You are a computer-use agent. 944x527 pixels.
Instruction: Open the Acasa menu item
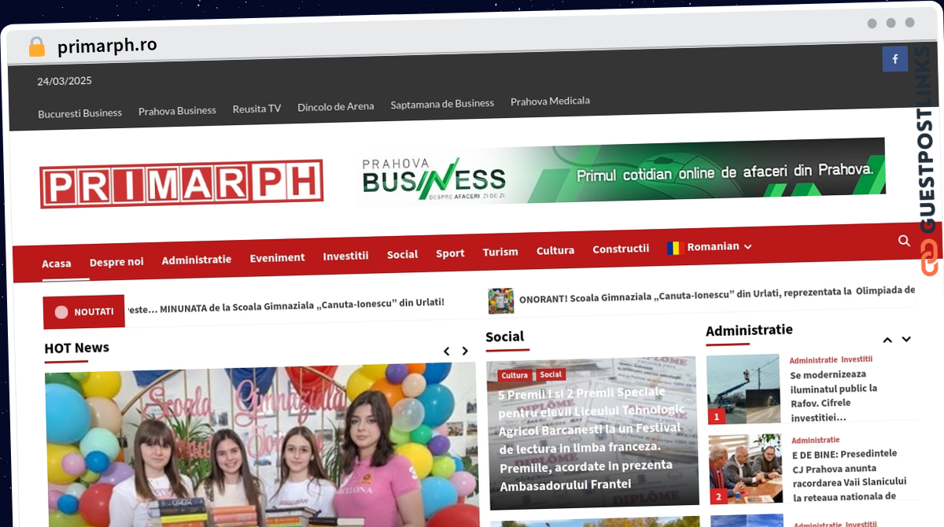click(x=57, y=263)
